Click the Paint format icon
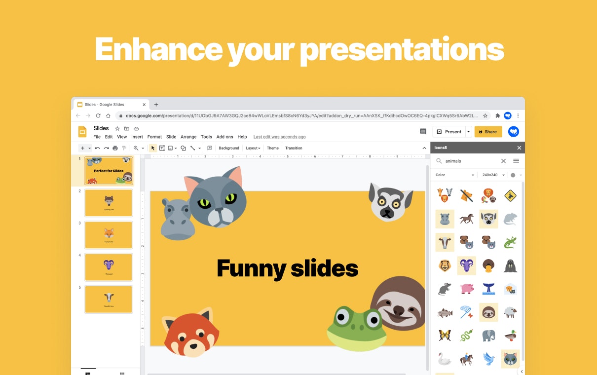597x375 pixels. tap(123, 148)
